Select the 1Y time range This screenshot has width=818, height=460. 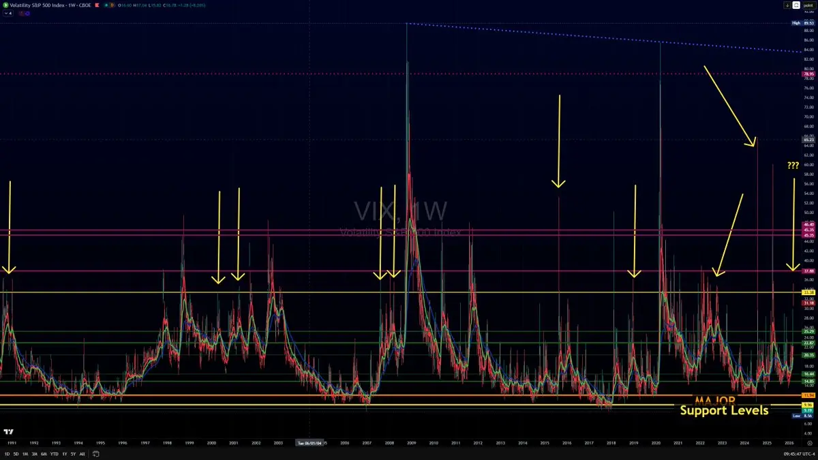click(x=65, y=454)
